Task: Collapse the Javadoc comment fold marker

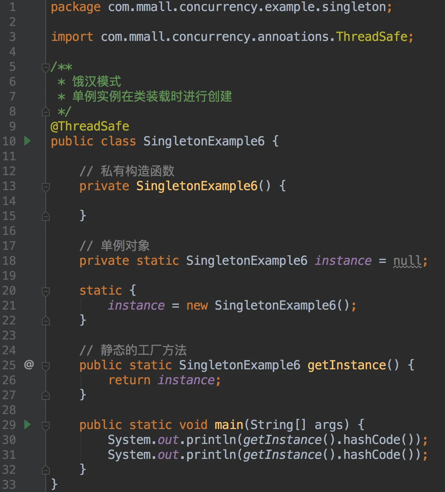Action: point(46,68)
